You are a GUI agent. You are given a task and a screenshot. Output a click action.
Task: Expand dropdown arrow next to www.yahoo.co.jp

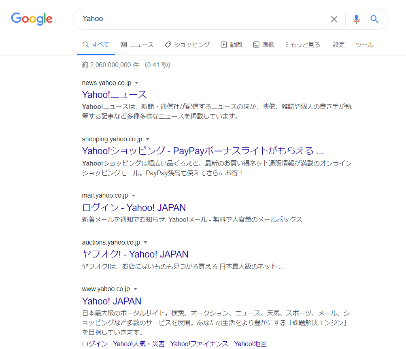point(136,289)
